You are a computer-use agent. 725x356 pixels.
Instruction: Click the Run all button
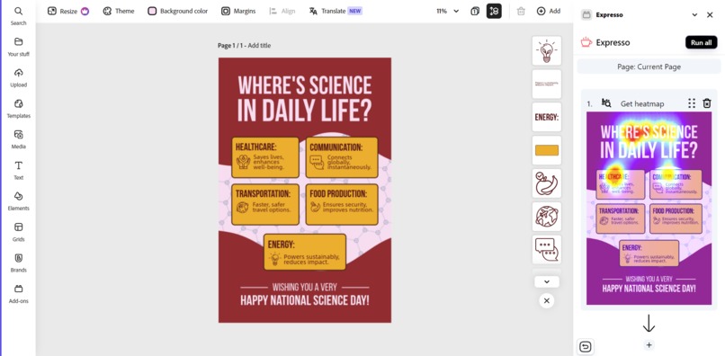coord(701,42)
